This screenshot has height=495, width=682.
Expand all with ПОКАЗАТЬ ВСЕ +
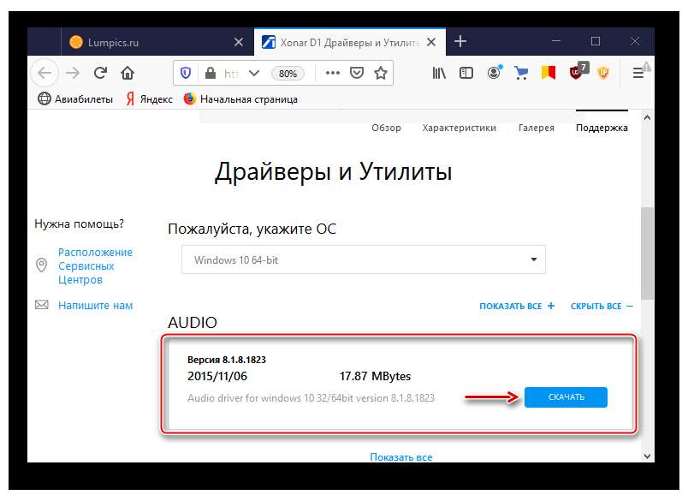point(517,306)
